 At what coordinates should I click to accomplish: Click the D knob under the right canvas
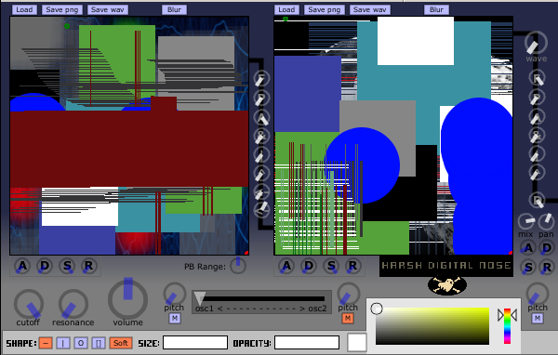click(x=309, y=266)
